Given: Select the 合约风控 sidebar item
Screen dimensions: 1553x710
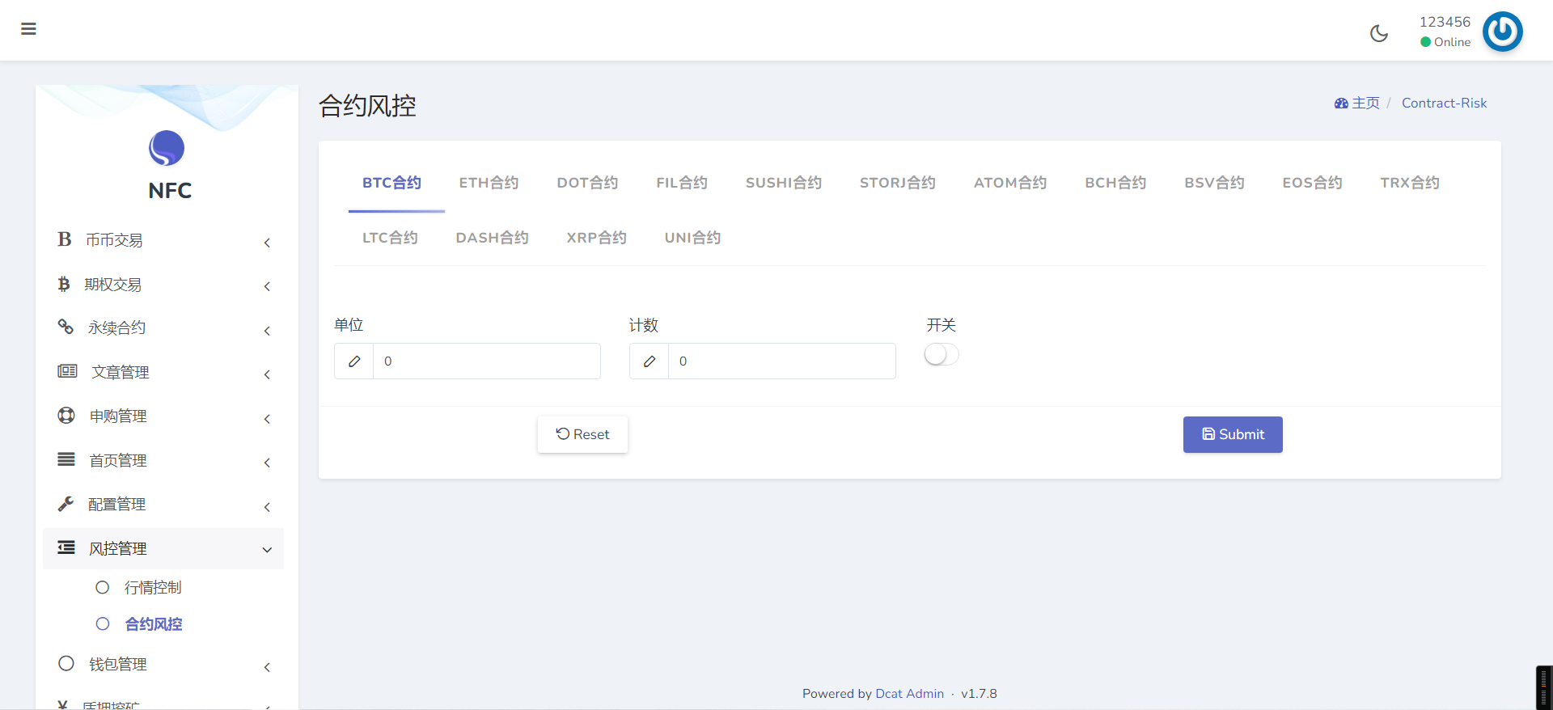Looking at the screenshot, I should click(x=153, y=624).
